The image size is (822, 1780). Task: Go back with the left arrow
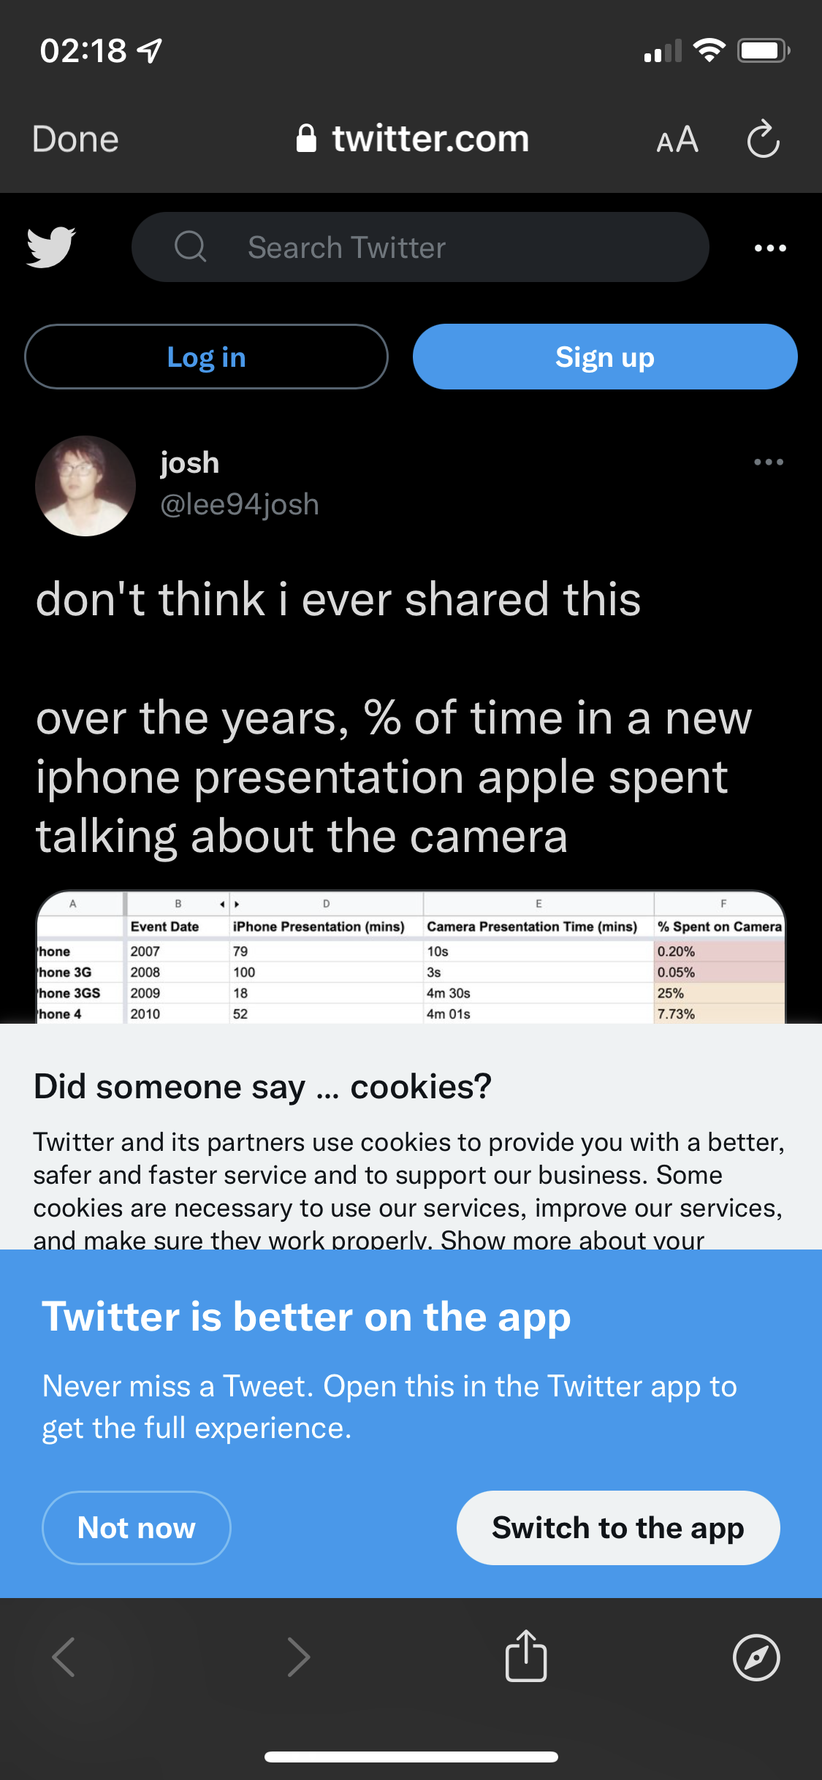[64, 1657]
